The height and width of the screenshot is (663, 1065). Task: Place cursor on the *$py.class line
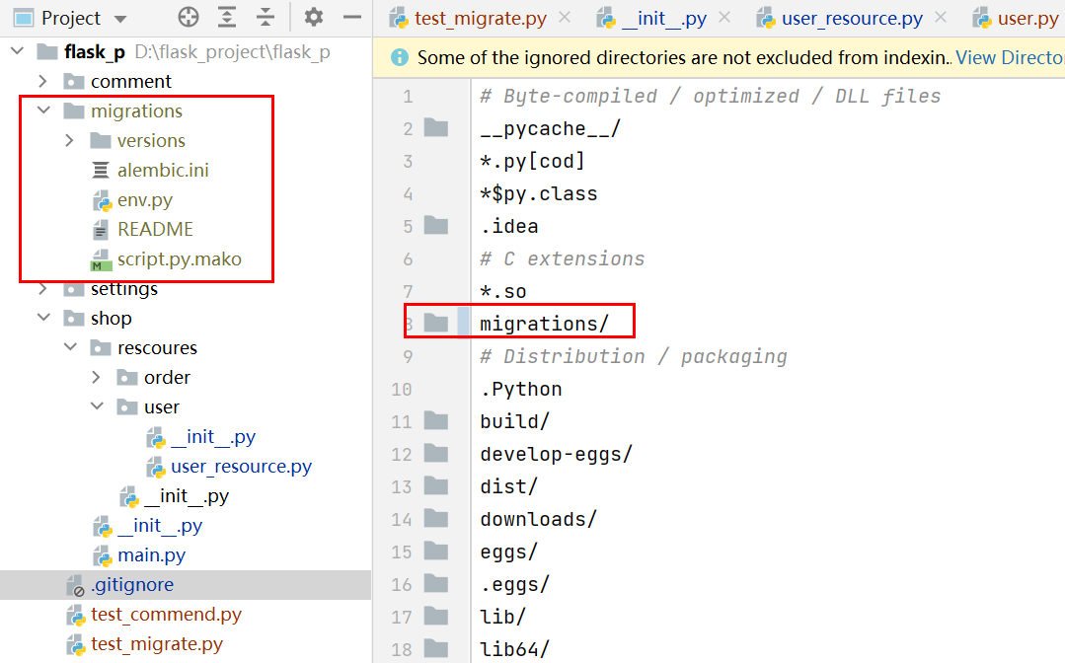(539, 194)
